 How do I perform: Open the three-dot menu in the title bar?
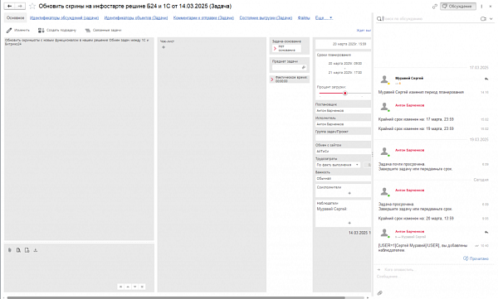[481, 7]
